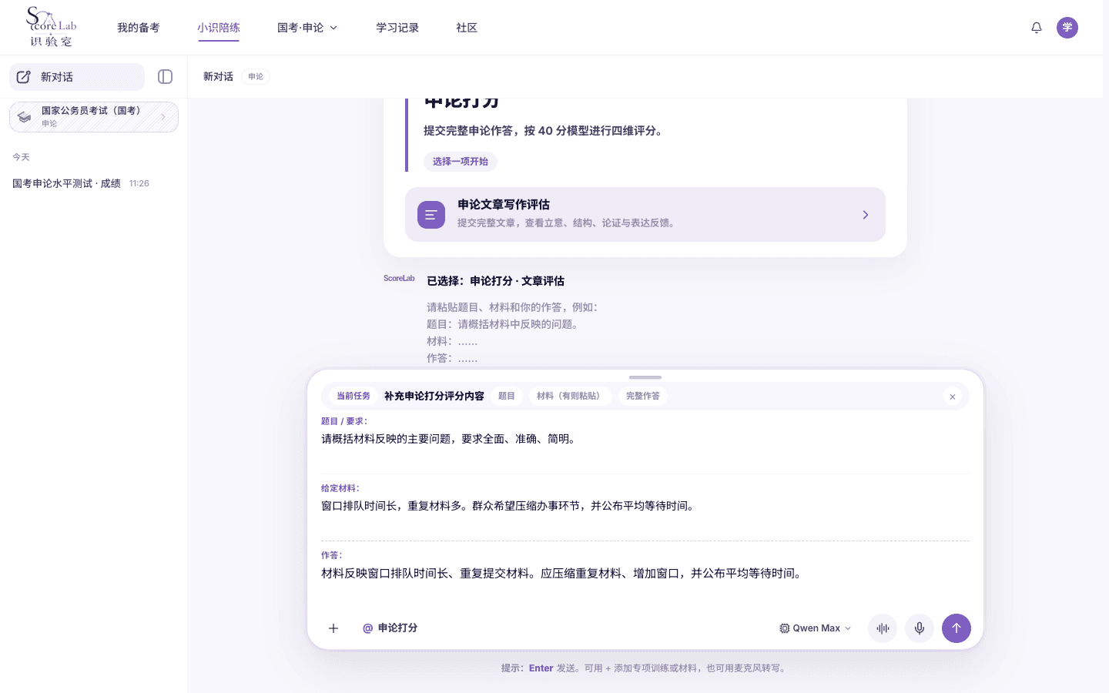Click the @ 申论打分 mention tag
The image size is (1109, 693).
pyautogui.click(x=390, y=628)
